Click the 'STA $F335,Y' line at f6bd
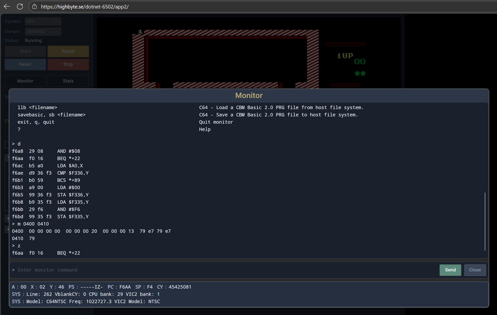This screenshot has height=315, width=497. point(50,217)
